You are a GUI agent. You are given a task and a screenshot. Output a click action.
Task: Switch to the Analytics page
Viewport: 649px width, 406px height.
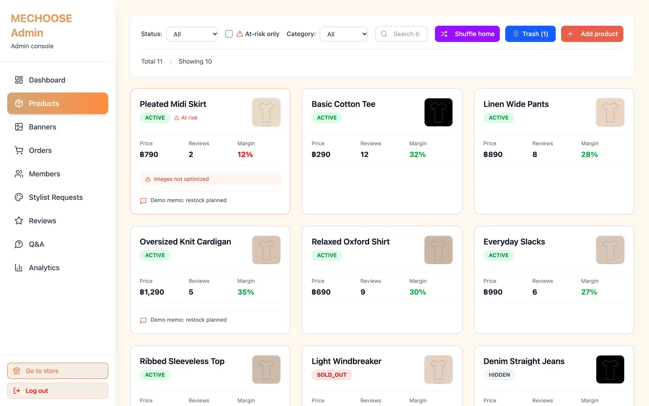tap(58, 268)
